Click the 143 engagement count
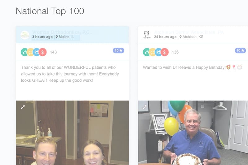 [x=53, y=52]
